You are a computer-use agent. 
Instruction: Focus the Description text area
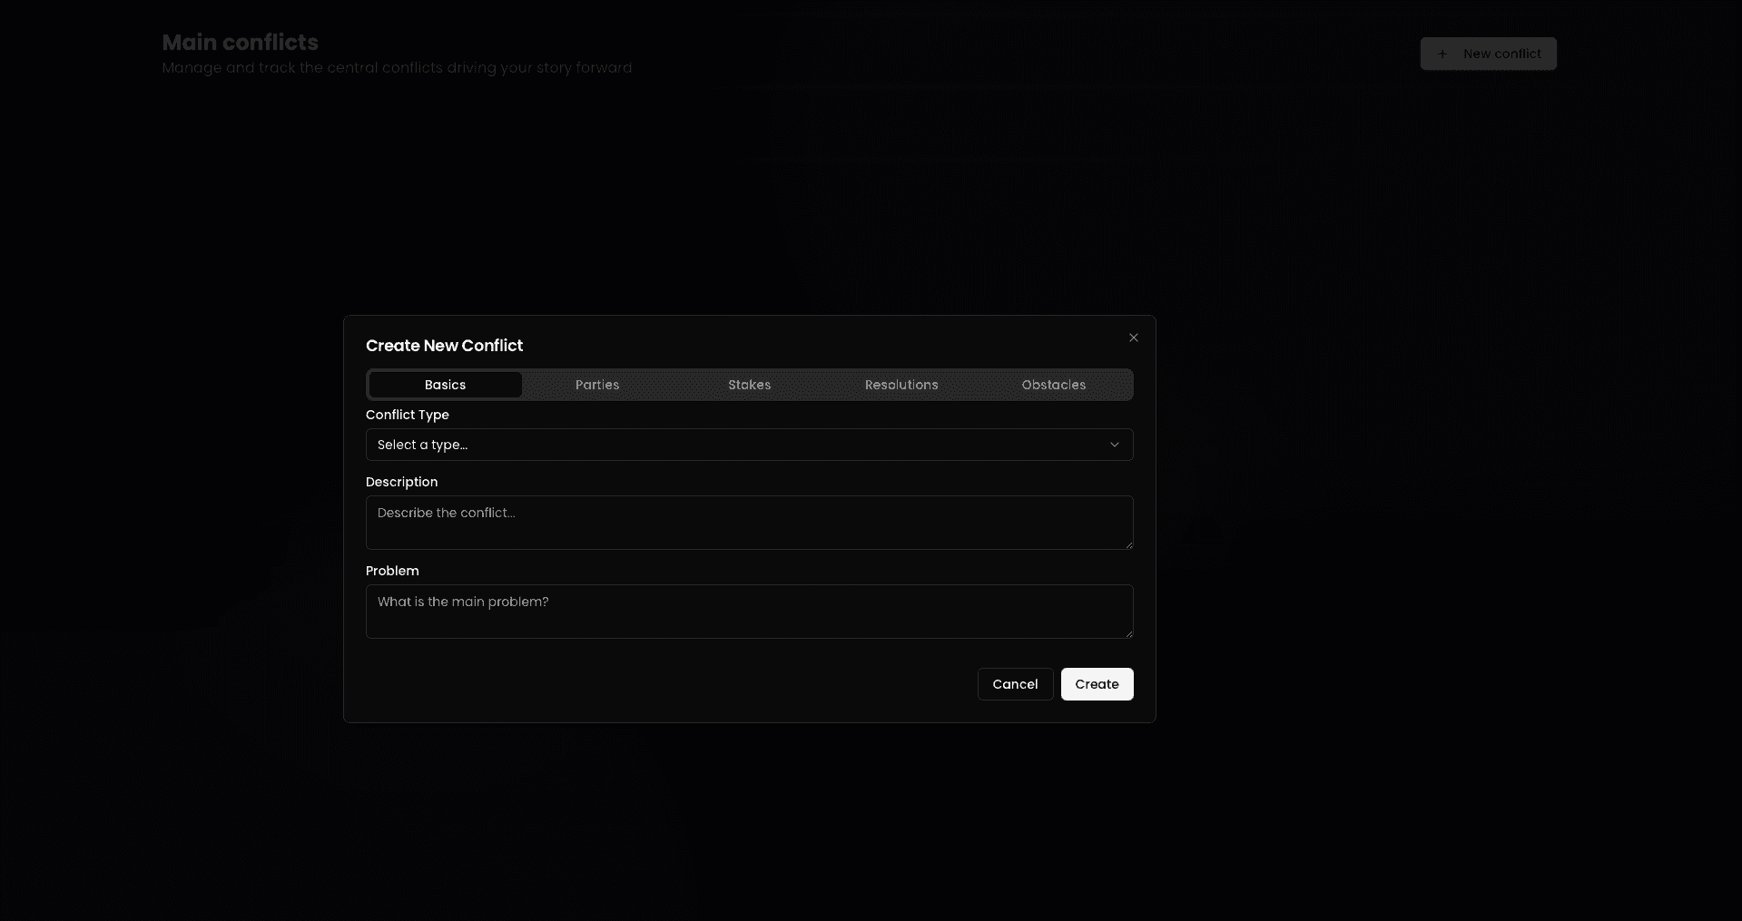[x=748, y=523]
